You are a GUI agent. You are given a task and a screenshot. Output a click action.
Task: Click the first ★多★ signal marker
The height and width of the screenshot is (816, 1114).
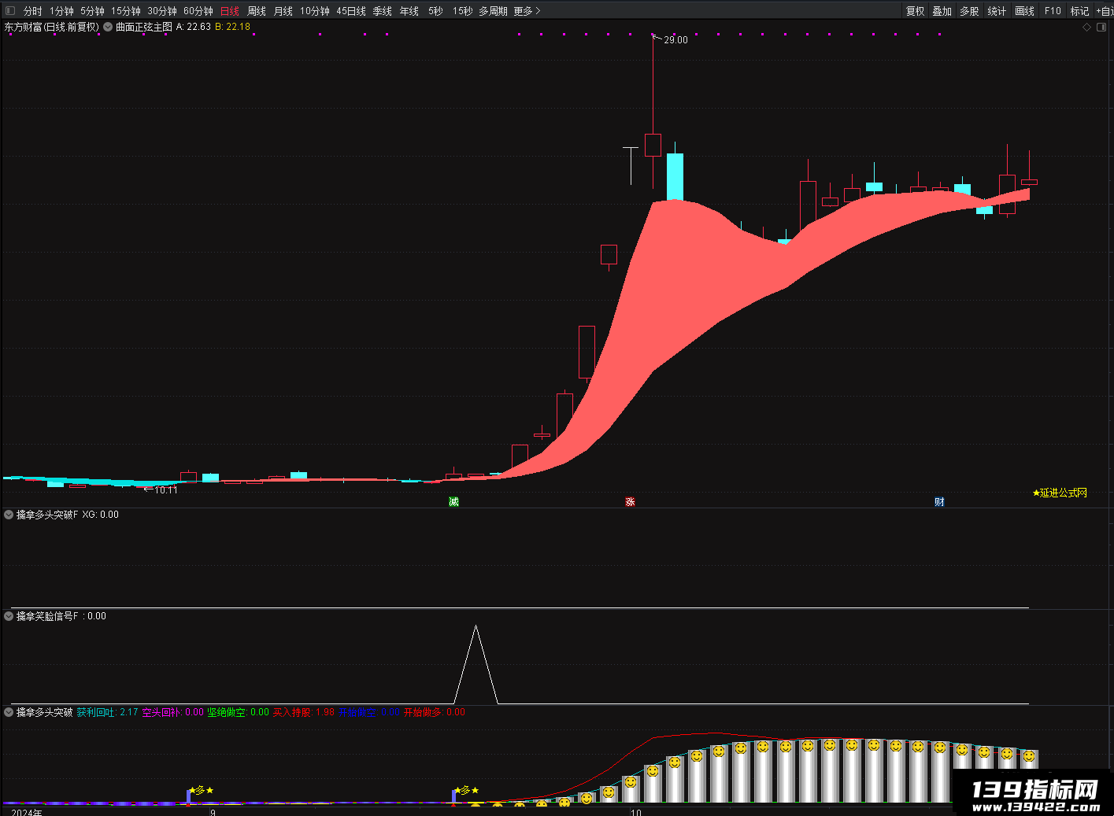click(201, 790)
